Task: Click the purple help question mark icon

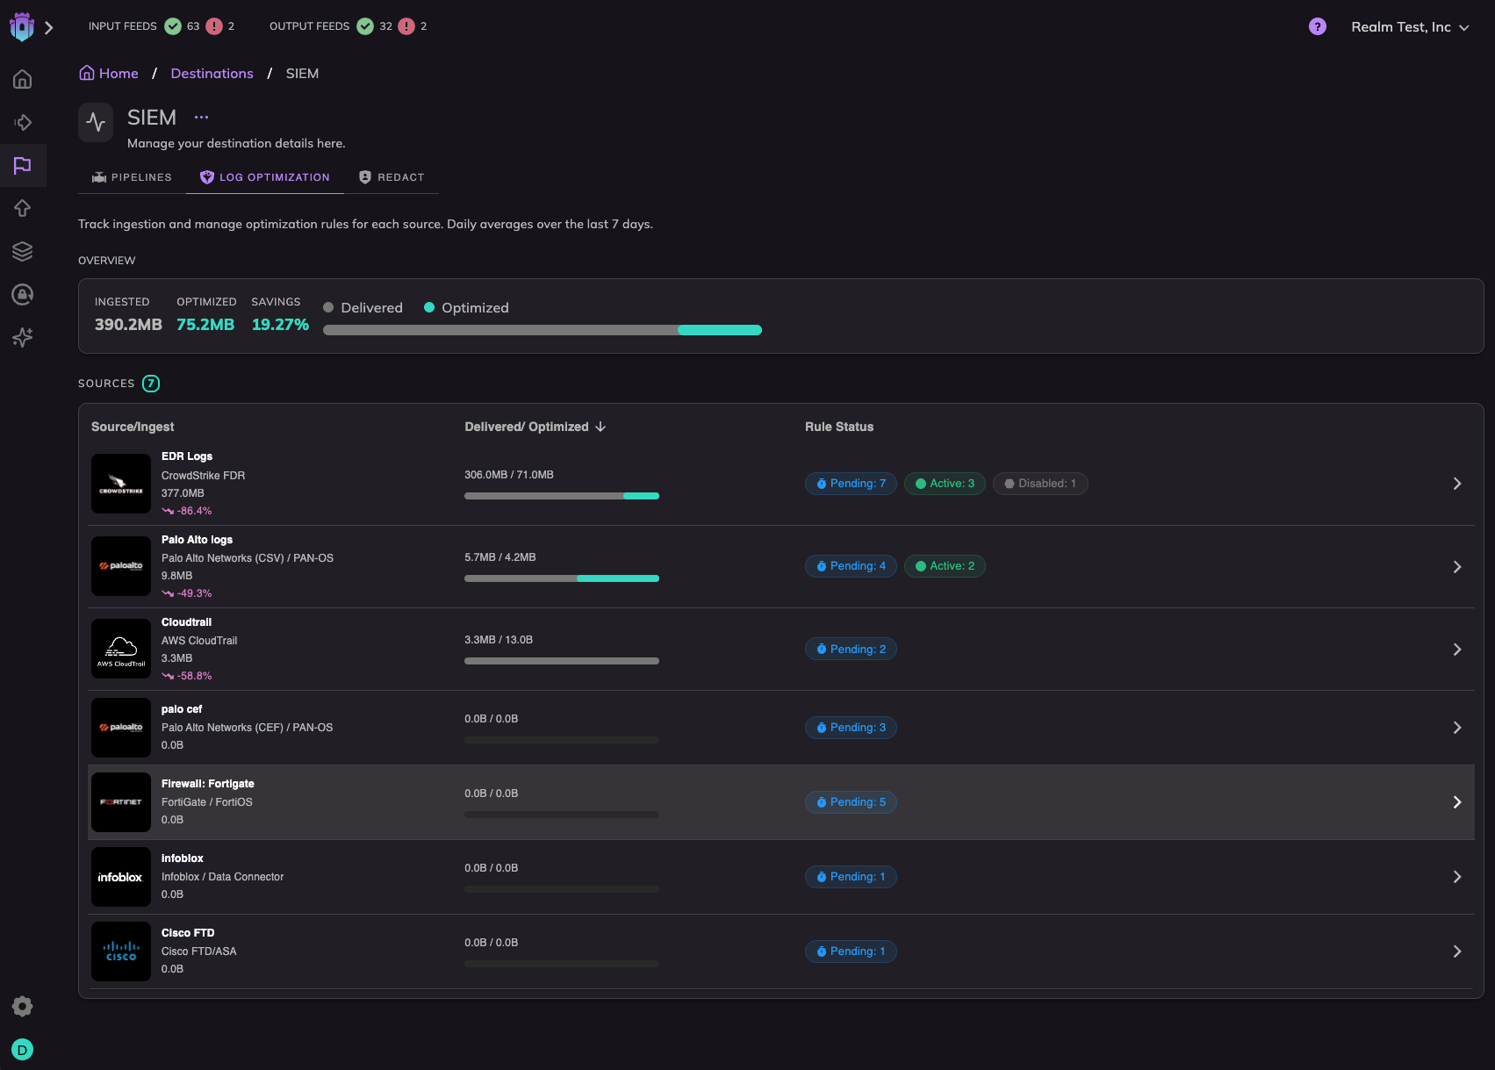Action: pos(1318,26)
